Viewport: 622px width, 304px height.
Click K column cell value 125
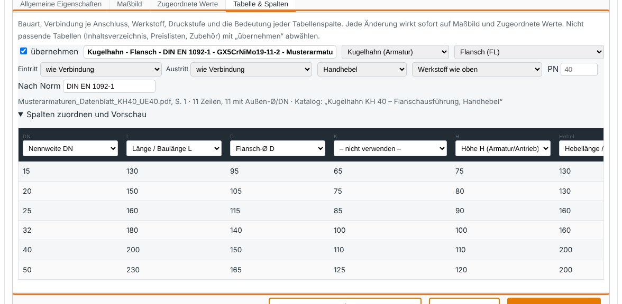click(340, 270)
